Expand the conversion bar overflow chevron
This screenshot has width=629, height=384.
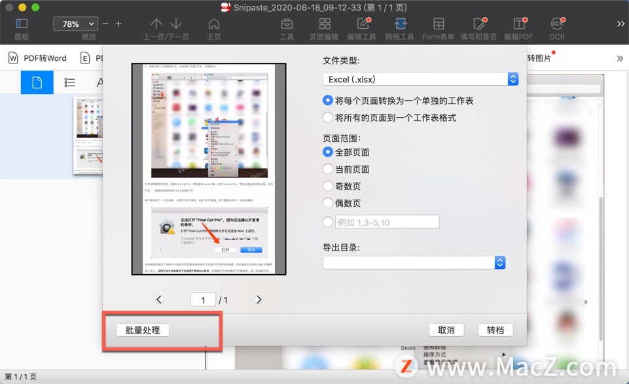620,58
